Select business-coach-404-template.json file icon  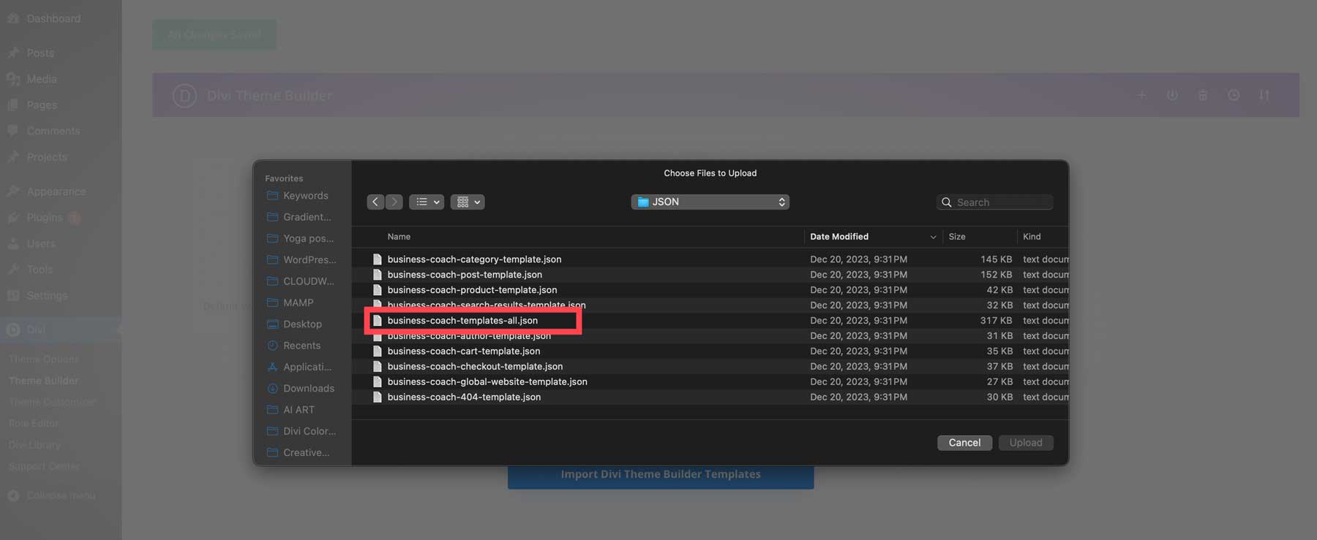[x=378, y=398]
